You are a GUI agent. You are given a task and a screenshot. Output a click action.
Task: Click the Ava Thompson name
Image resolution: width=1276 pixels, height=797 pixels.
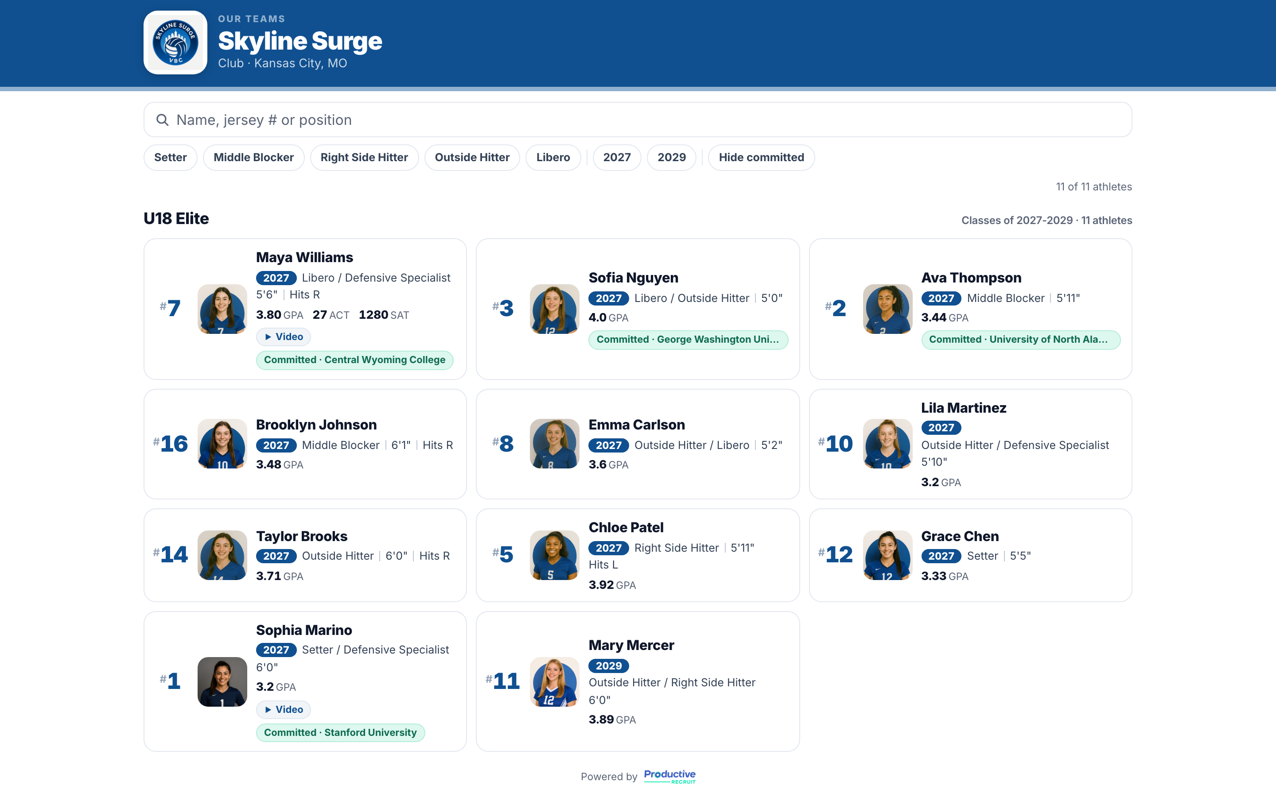(971, 278)
